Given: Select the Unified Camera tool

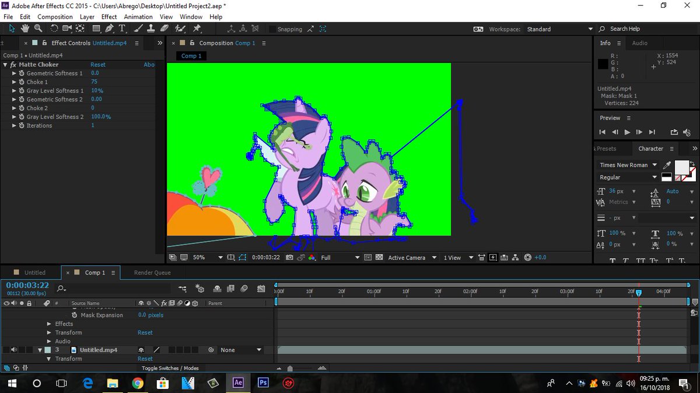Looking at the screenshot, I should pyautogui.click(x=67, y=29).
